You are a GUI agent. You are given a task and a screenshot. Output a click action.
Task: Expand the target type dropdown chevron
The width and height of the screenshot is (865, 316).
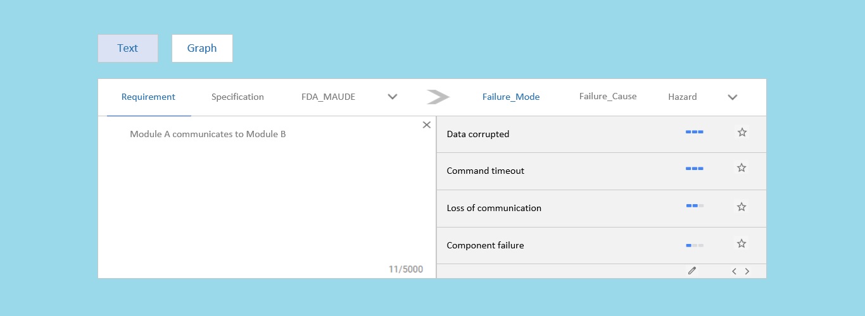click(733, 97)
